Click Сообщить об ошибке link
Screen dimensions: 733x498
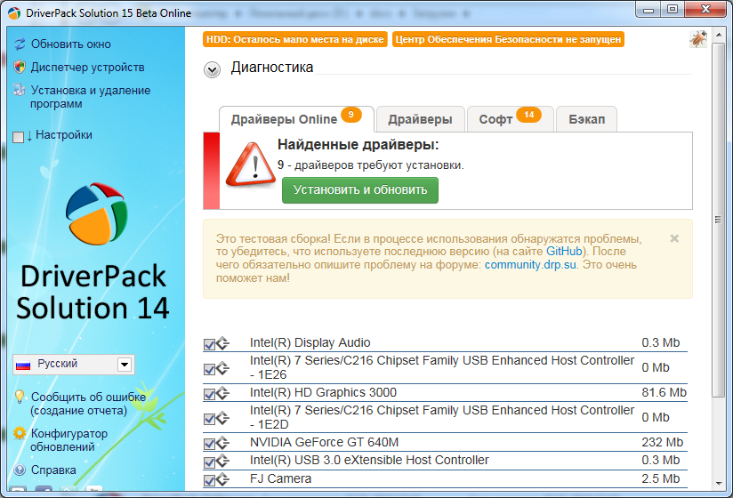pyautogui.click(x=88, y=404)
